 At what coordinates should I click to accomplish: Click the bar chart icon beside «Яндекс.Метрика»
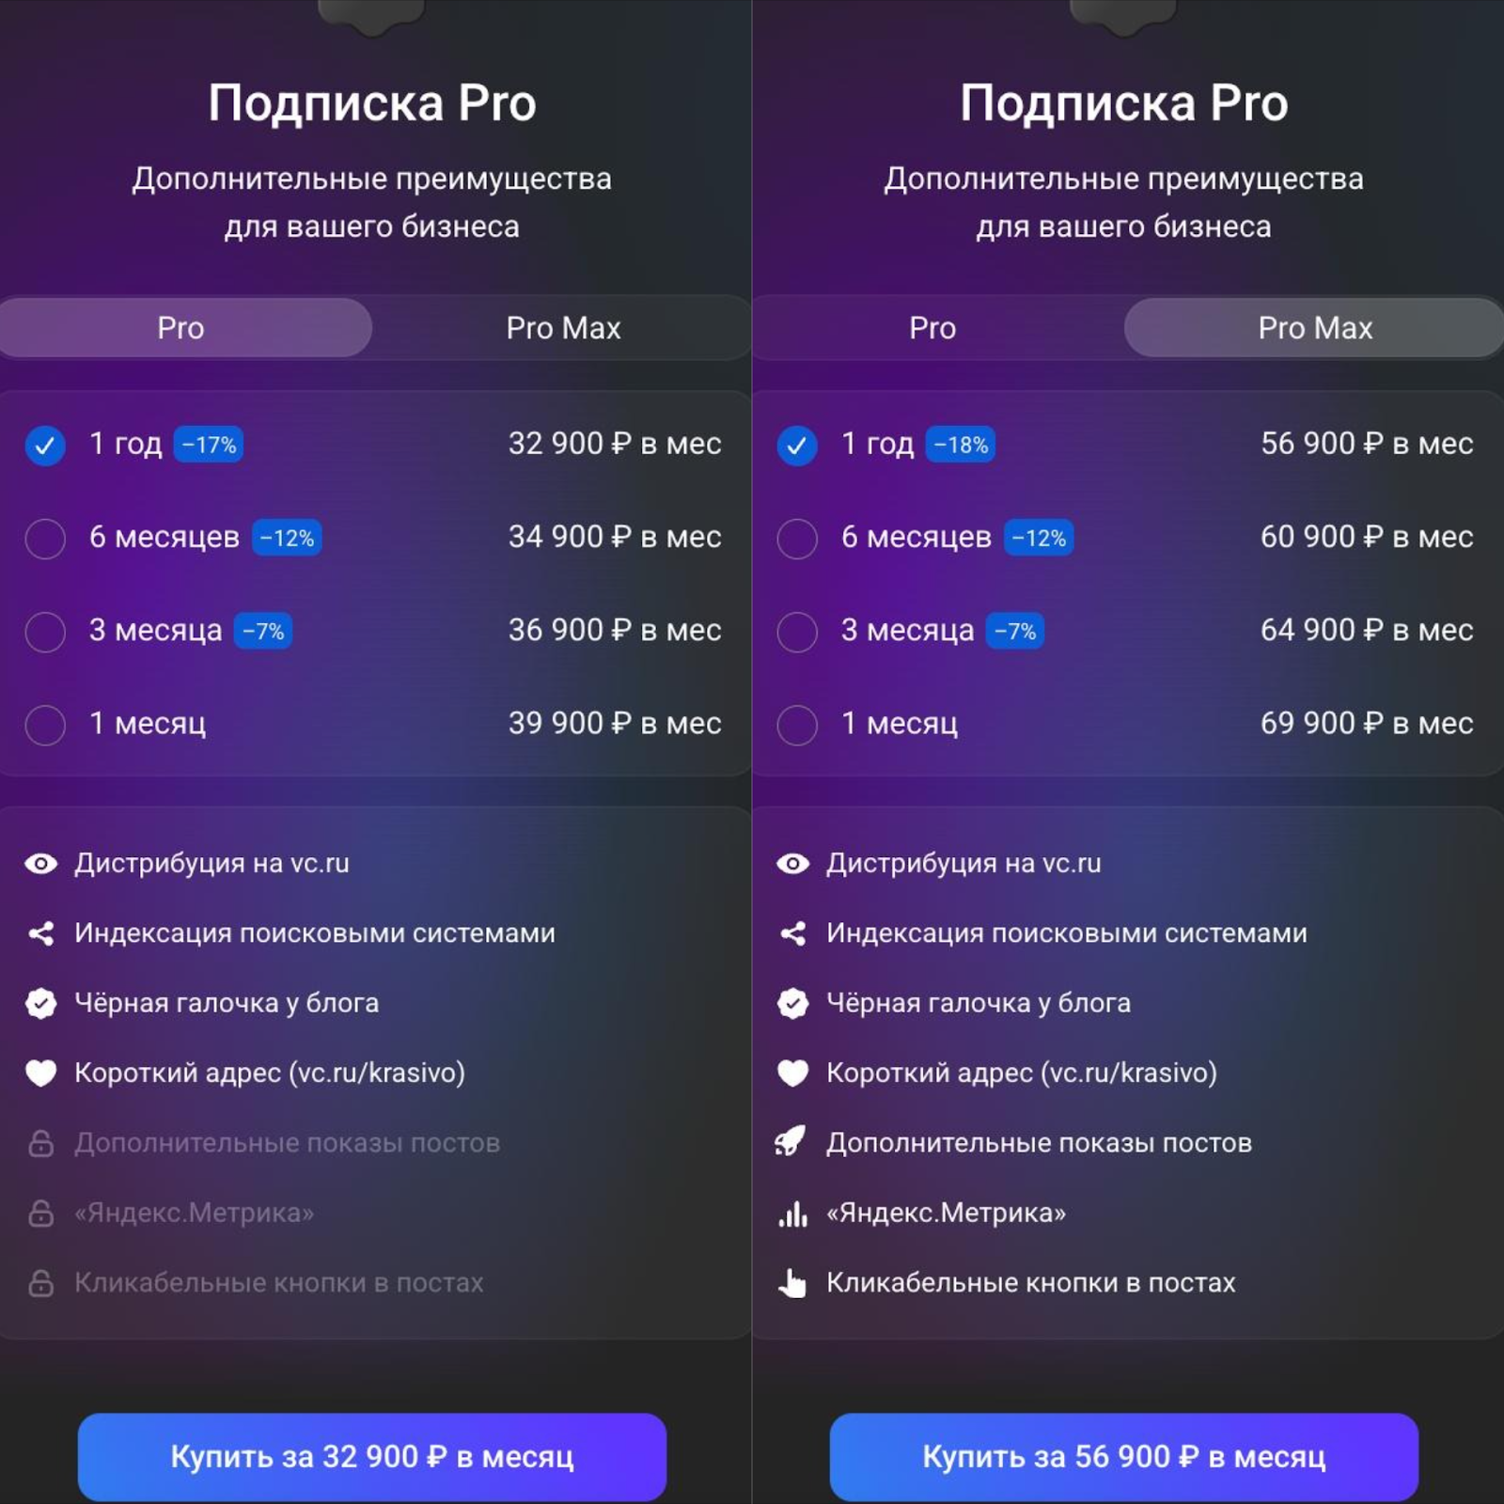[792, 1214]
